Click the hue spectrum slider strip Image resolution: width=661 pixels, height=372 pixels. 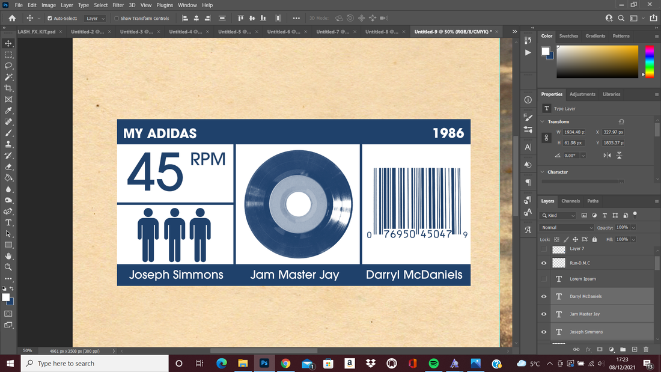pos(649,61)
